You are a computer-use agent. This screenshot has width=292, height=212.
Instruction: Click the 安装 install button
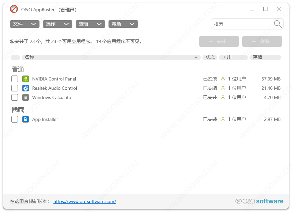pos(219,41)
